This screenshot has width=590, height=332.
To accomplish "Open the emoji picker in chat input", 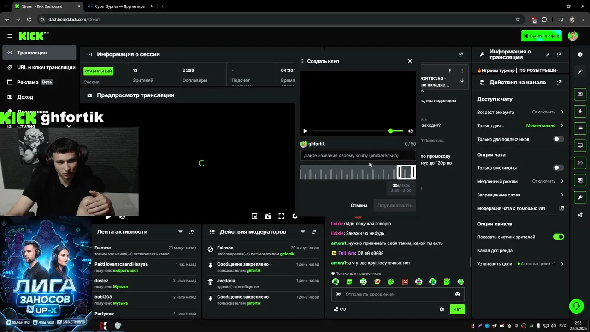I will (457, 294).
